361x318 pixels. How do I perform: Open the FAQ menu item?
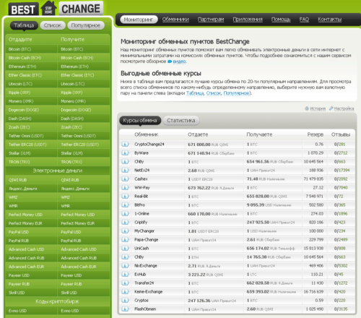[x=304, y=20]
